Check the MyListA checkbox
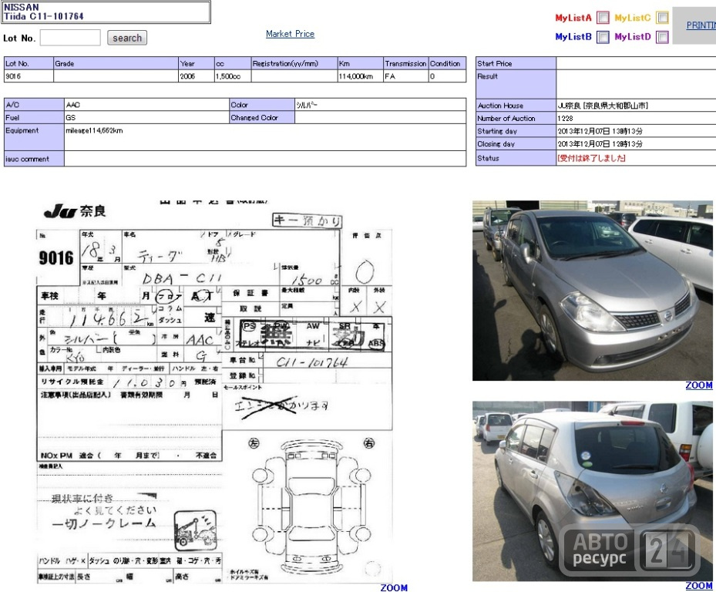716x592 pixels. pyautogui.click(x=603, y=18)
